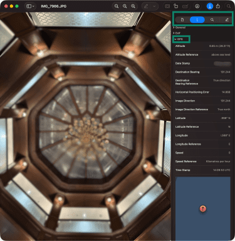
Task: Open the Share menu
Action: click(218, 6)
